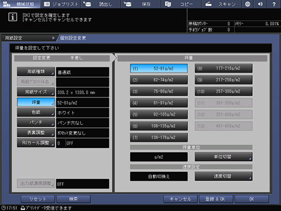
Task: Click the 予約ジョブ数 reserved jobs readout
Action: pyautogui.click(x=211, y=30)
